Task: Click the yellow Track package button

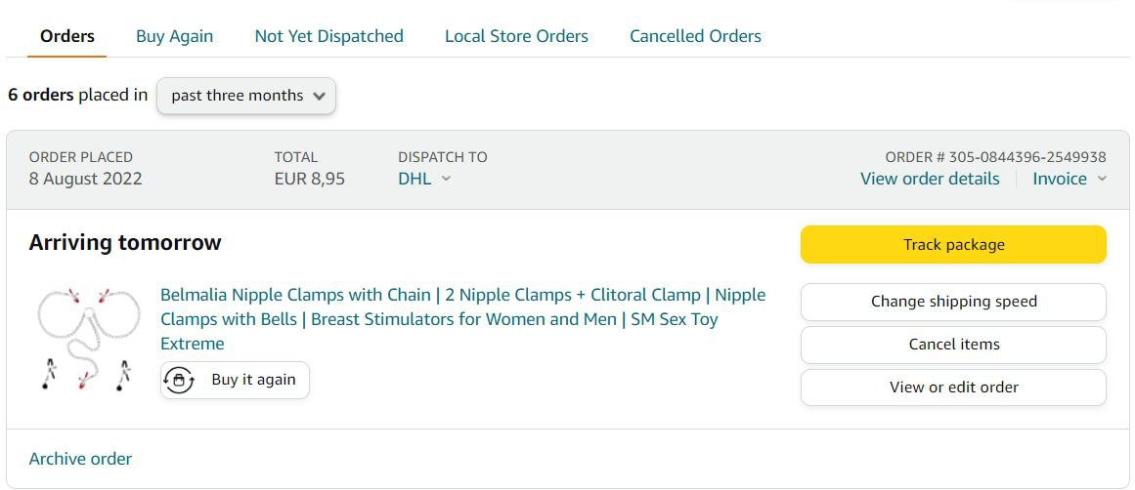Action: [953, 245]
